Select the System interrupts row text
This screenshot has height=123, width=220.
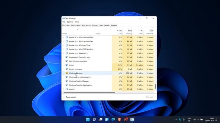[x=75, y=69]
